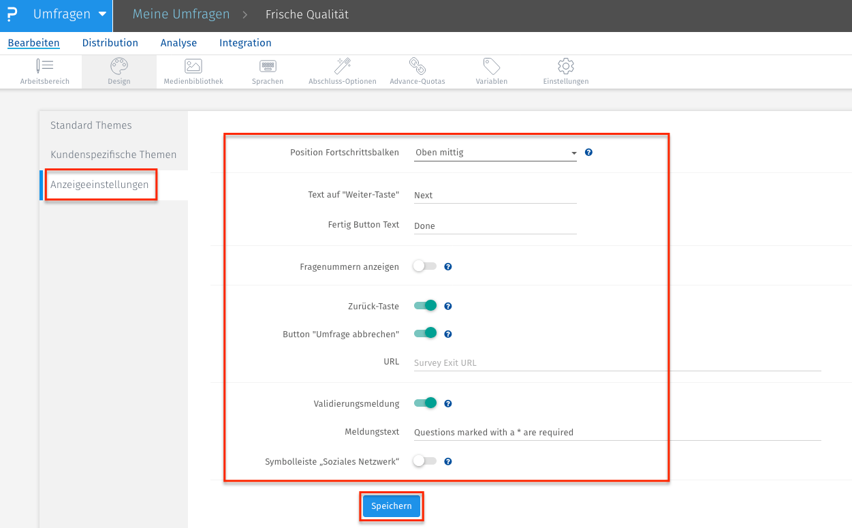Disable the Zurück-Taste toggle
This screenshot has height=528, width=852.
pyautogui.click(x=426, y=305)
